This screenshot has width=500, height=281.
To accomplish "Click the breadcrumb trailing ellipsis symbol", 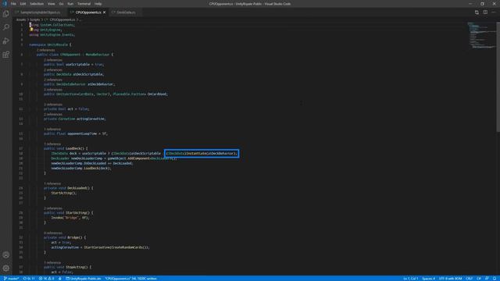I will tap(80, 20).
